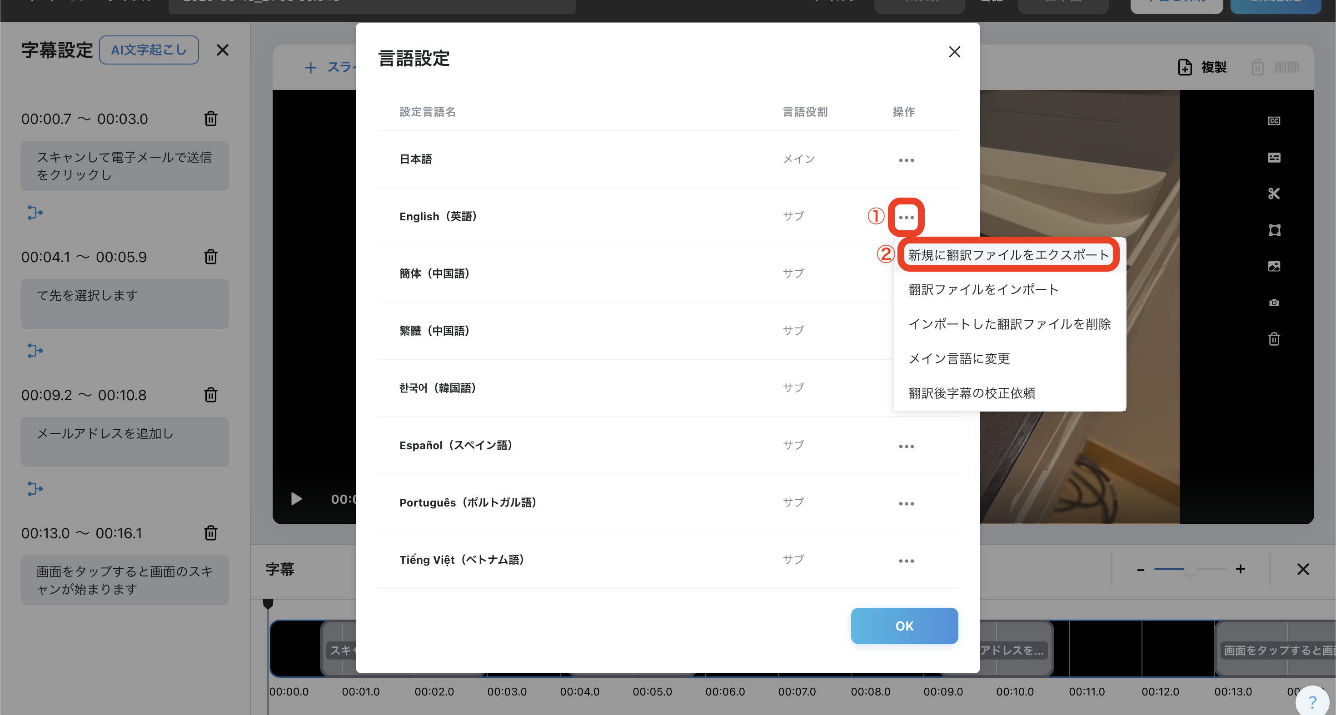Open the image insert tool icon
The height and width of the screenshot is (715, 1336).
(x=1274, y=267)
